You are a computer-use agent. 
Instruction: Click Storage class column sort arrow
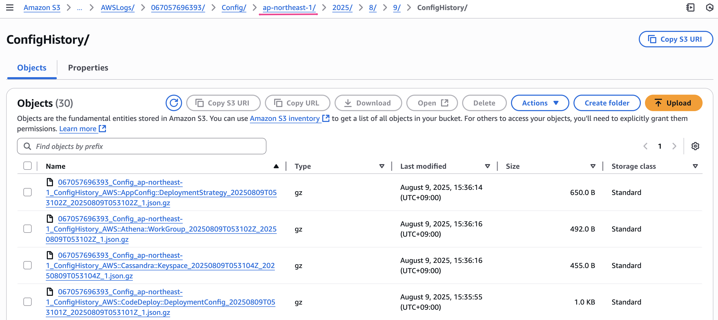[x=695, y=166]
